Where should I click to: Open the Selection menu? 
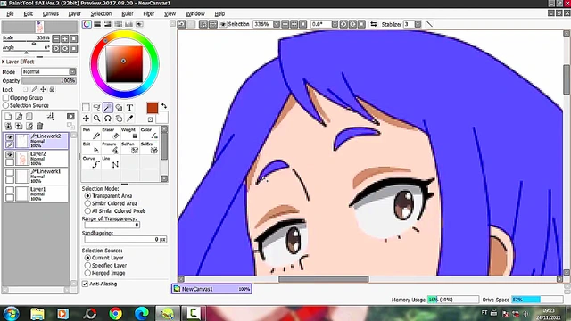click(x=101, y=13)
